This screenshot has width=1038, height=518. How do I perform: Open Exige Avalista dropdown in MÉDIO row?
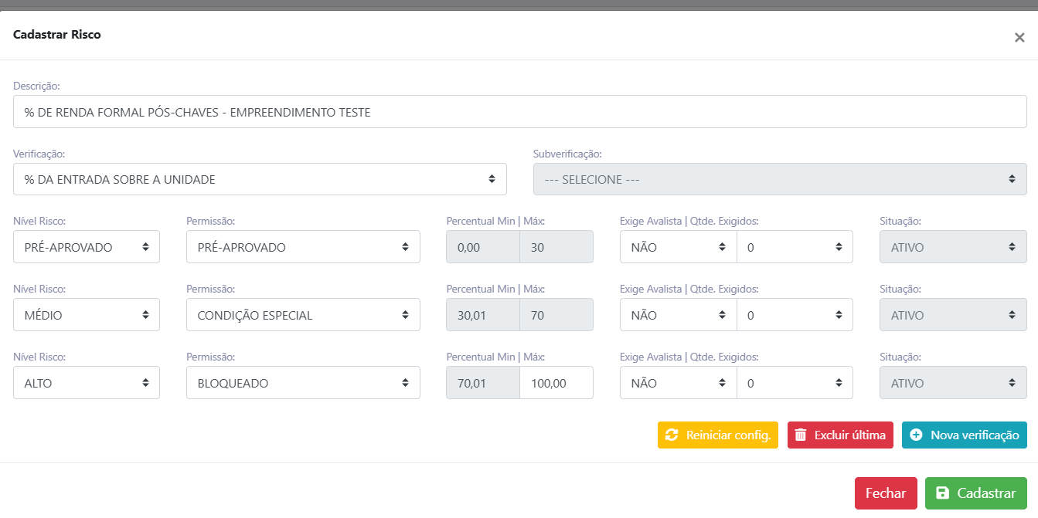pos(678,315)
